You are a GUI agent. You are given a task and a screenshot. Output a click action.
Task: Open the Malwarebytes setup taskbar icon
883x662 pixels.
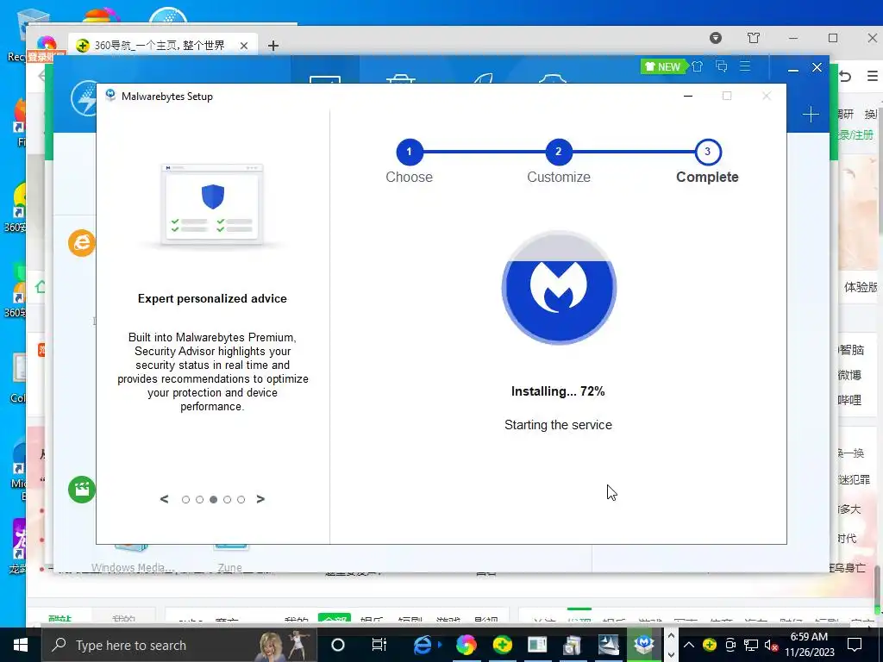(x=643, y=645)
